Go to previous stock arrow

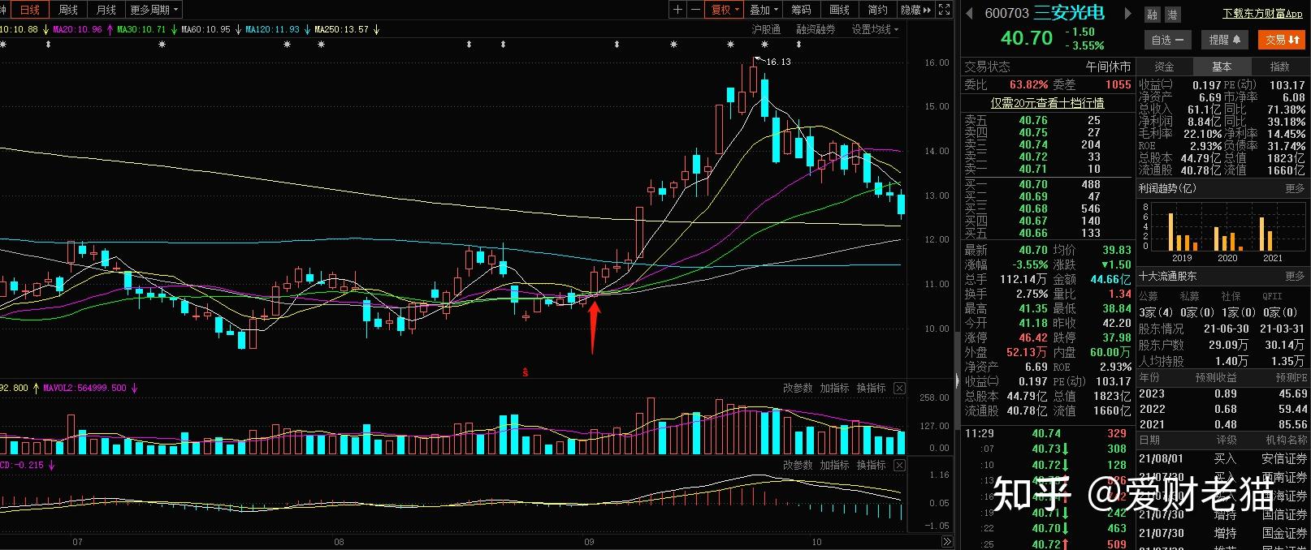click(x=969, y=13)
